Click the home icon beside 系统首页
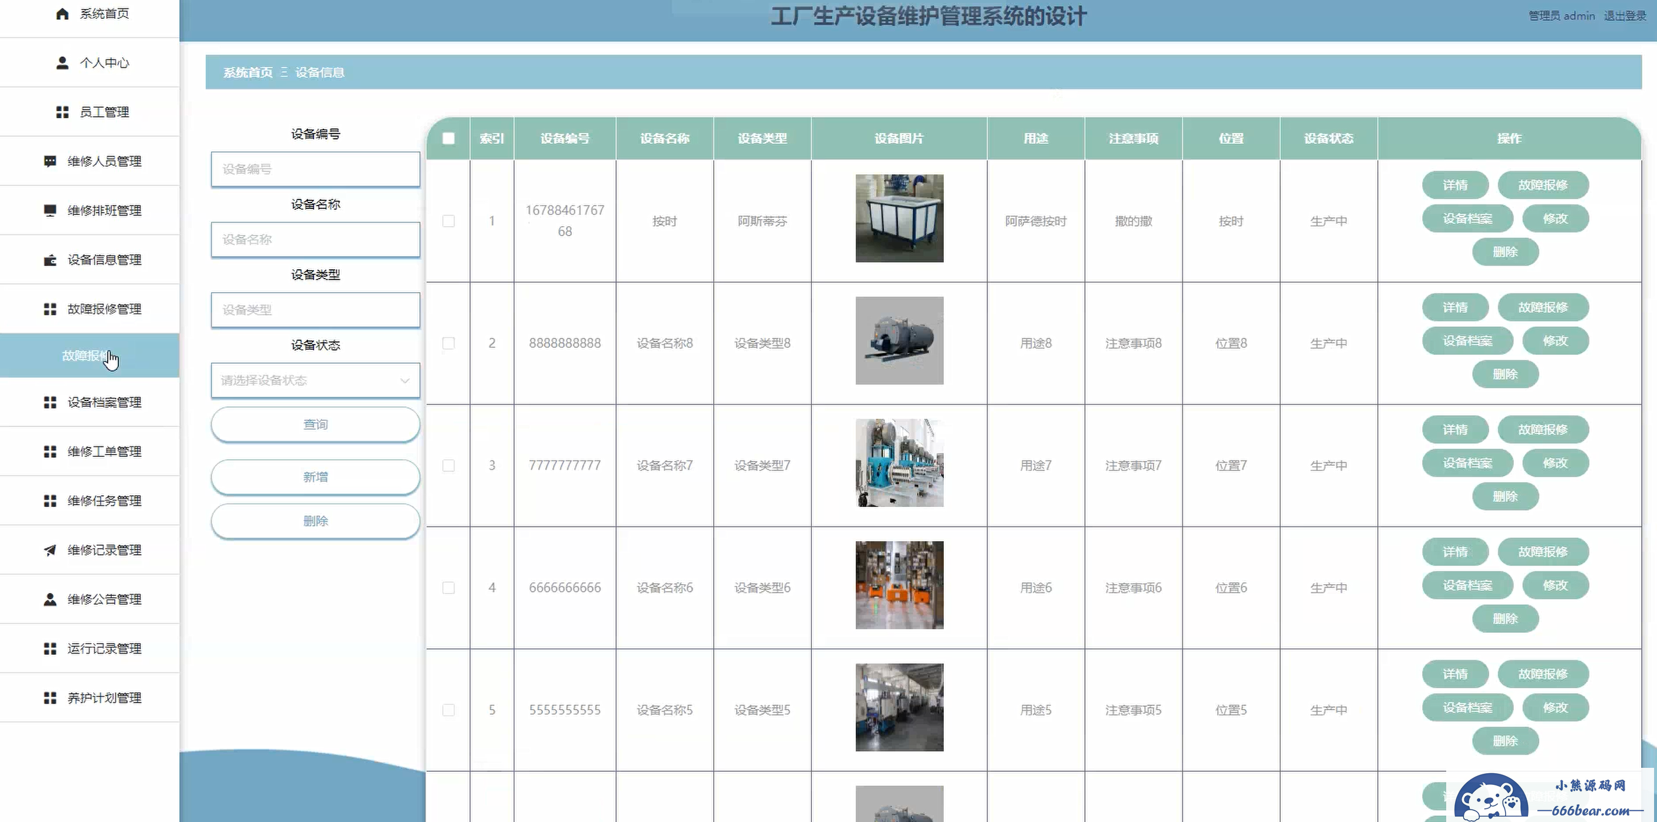This screenshot has height=822, width=1657. point(62,14)
